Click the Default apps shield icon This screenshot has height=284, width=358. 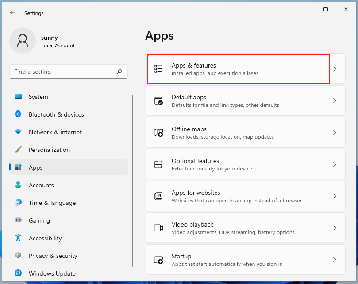pos(158,101)
